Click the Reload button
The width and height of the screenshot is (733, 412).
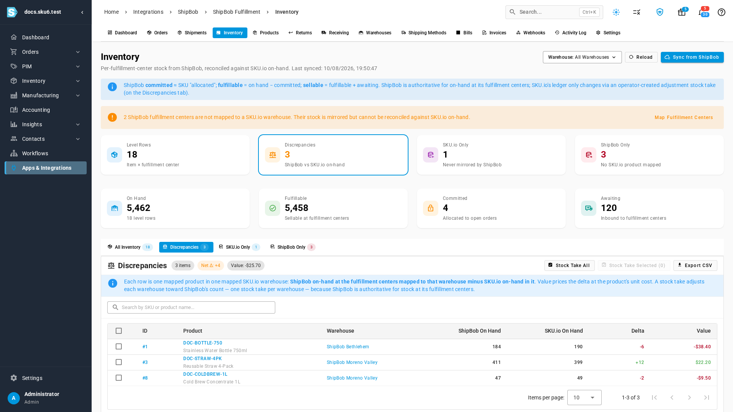[641, 57]
